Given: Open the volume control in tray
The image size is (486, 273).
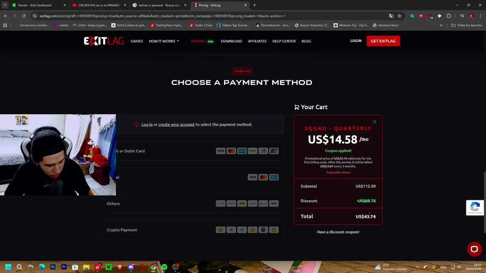Looking at the screenshot, I should pyautogui.click(x=459, y=267).
